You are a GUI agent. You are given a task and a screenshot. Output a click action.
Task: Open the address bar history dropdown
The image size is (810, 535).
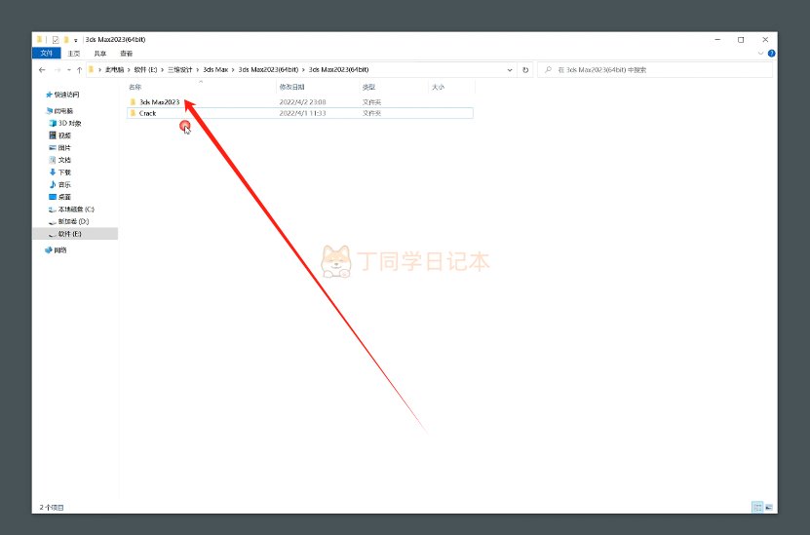[x=510, y=70]
